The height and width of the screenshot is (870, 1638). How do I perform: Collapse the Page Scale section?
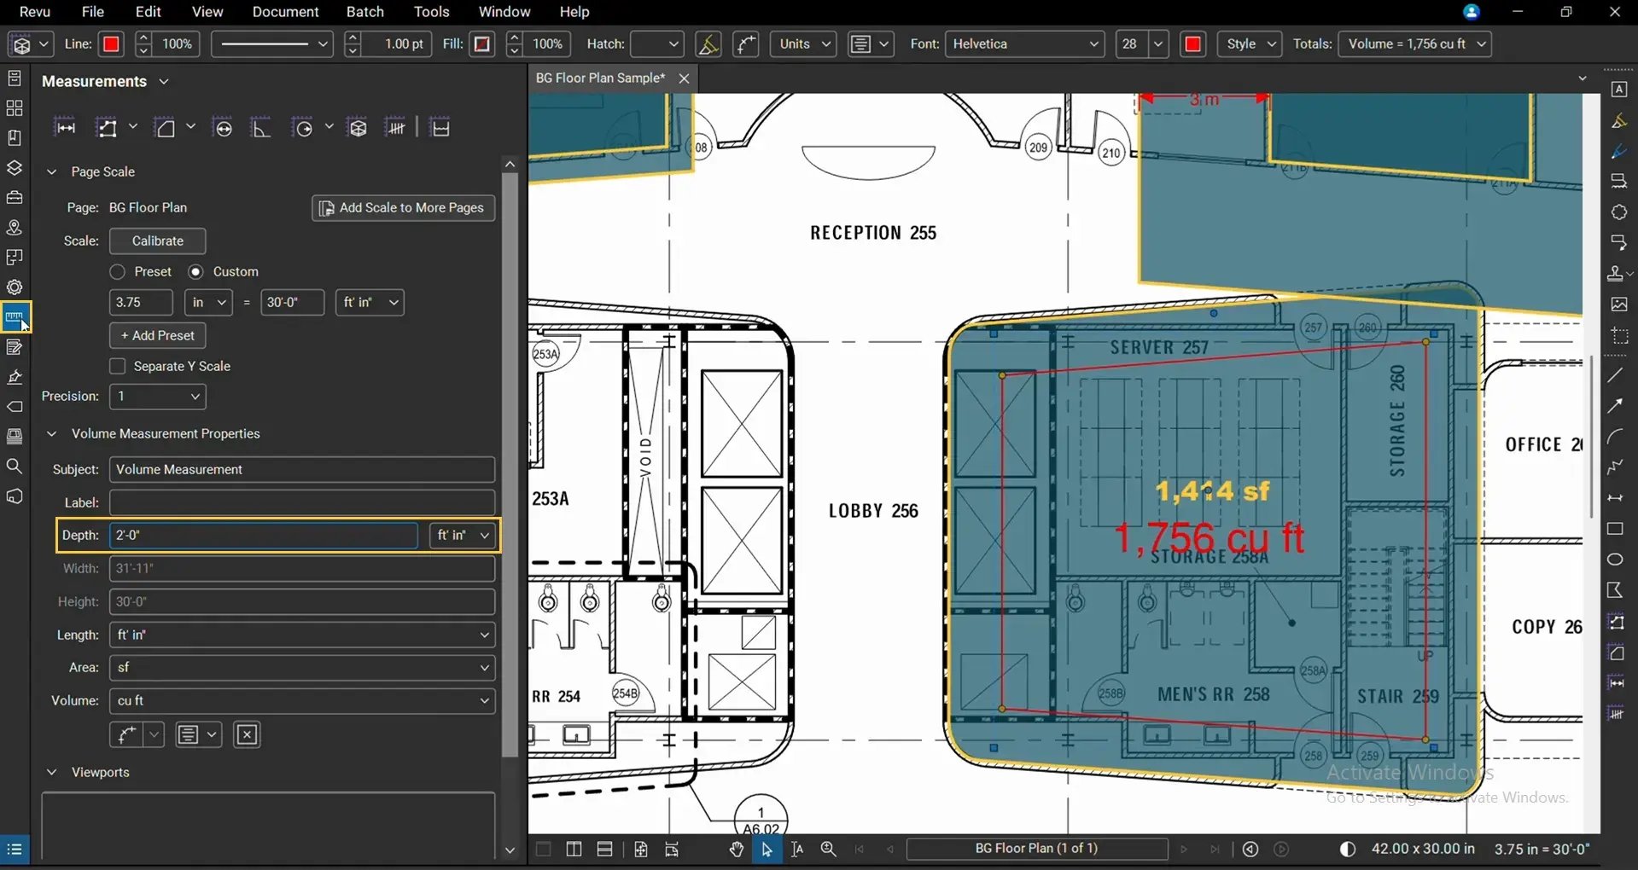(51, 172)
